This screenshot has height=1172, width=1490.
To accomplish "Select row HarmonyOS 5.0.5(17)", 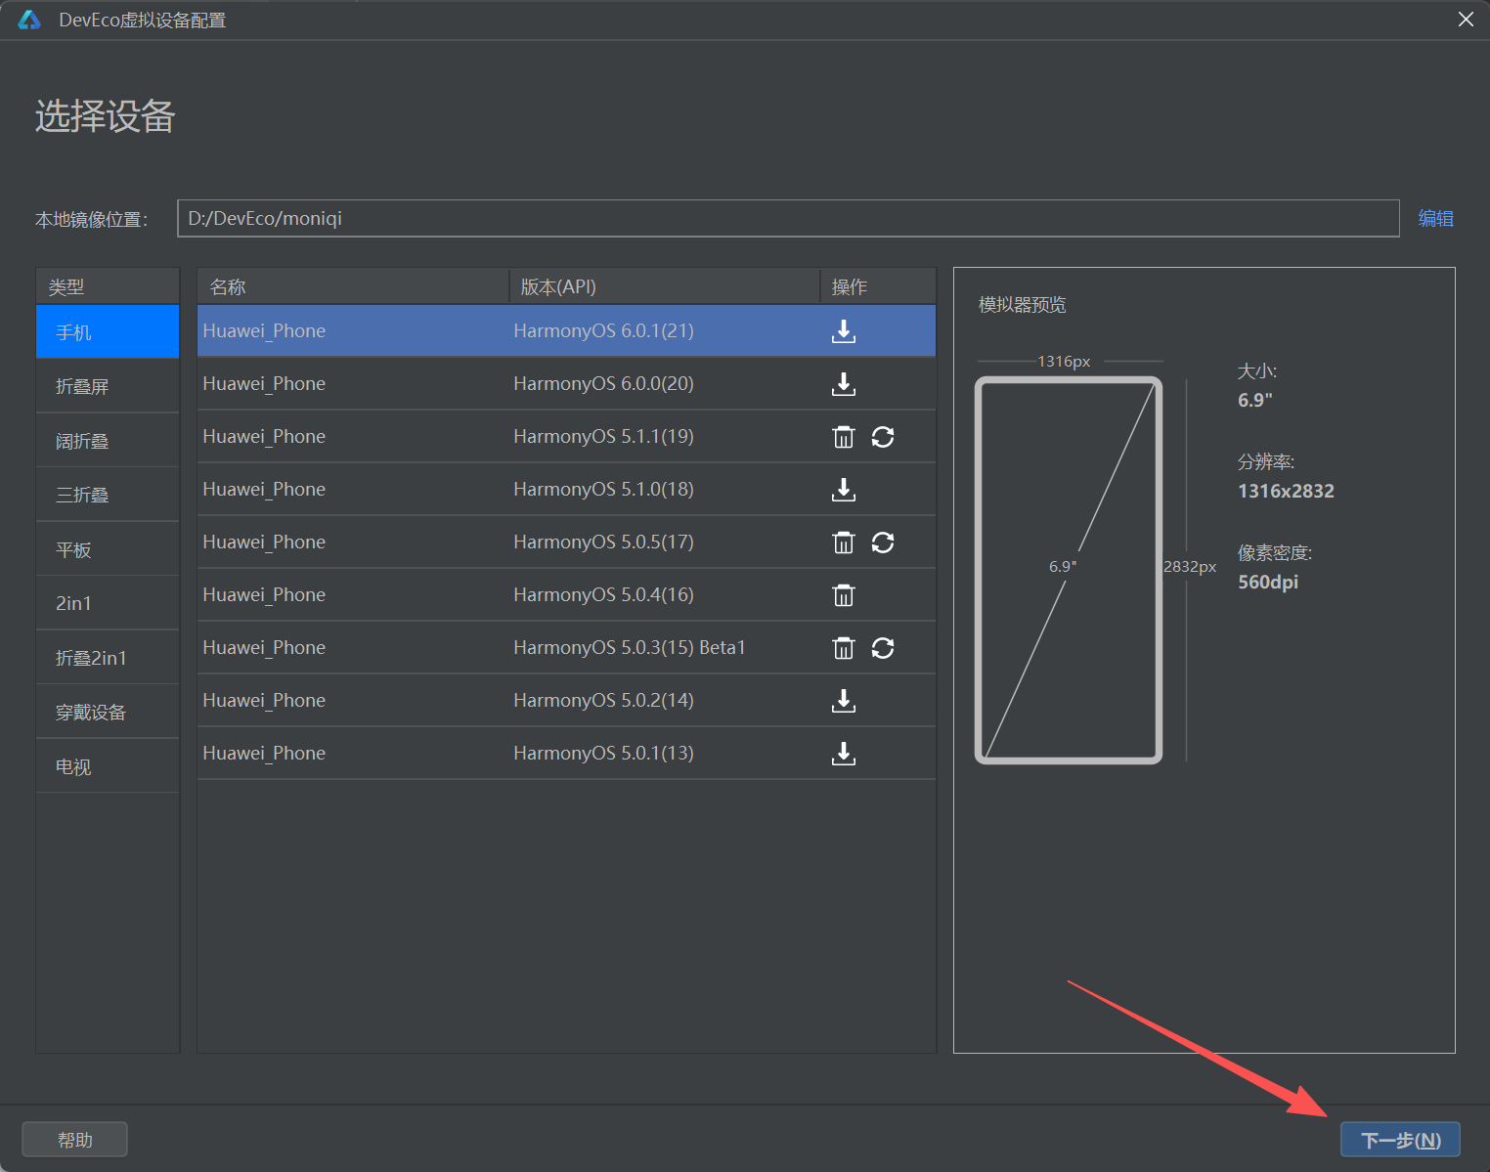I will pyautogui.click(x=566, y=543).
